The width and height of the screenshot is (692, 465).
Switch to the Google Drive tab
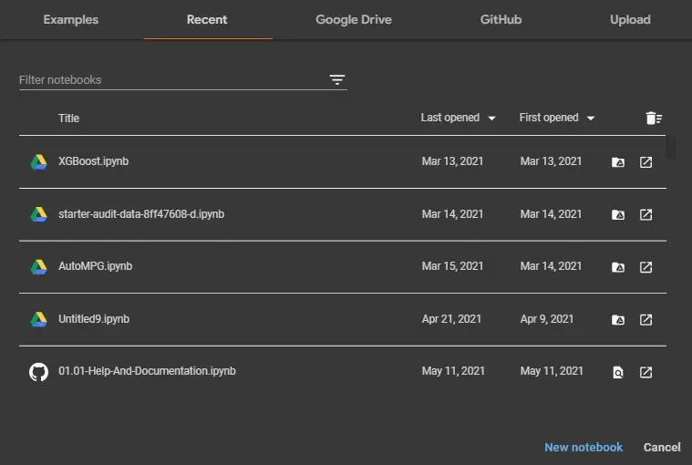coord(354,19)
